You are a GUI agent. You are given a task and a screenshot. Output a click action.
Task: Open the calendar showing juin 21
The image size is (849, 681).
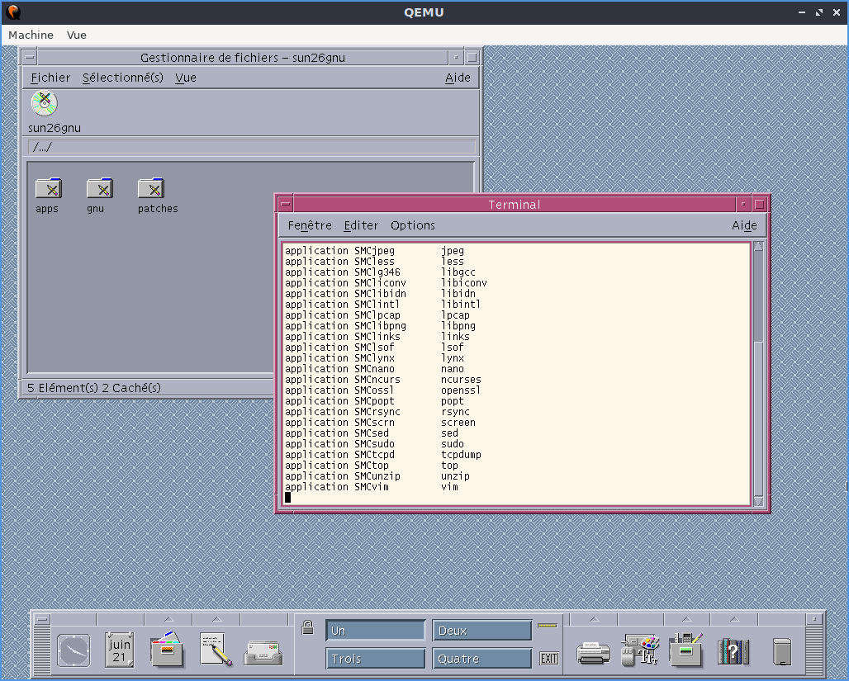pyautogui.click(x=120, y=650)
